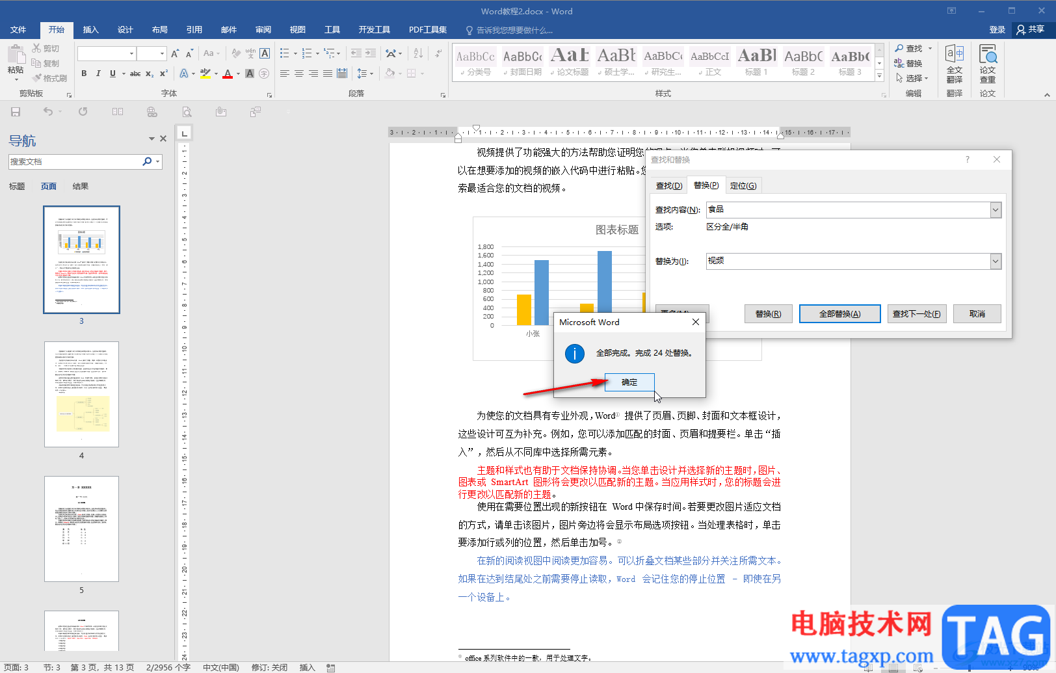Expand the Find content (查找内容) combo box

point(996,209)
